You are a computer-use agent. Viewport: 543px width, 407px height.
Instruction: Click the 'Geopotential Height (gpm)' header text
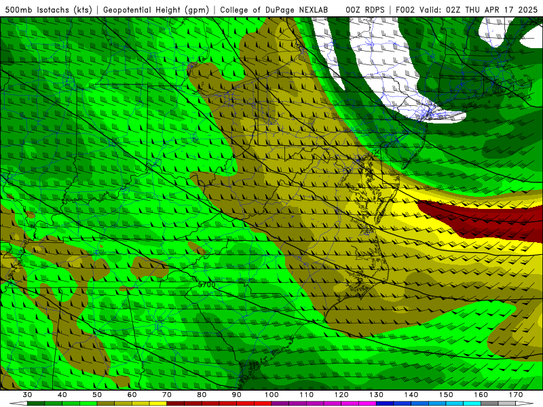(x=156, y=9)
